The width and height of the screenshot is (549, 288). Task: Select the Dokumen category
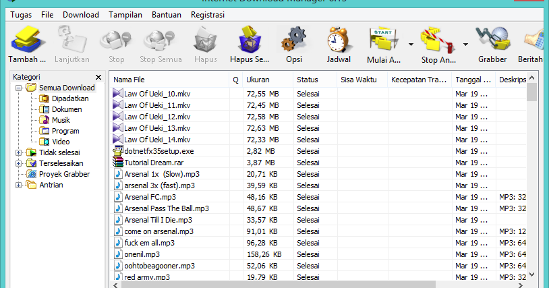tap(67, 109)
